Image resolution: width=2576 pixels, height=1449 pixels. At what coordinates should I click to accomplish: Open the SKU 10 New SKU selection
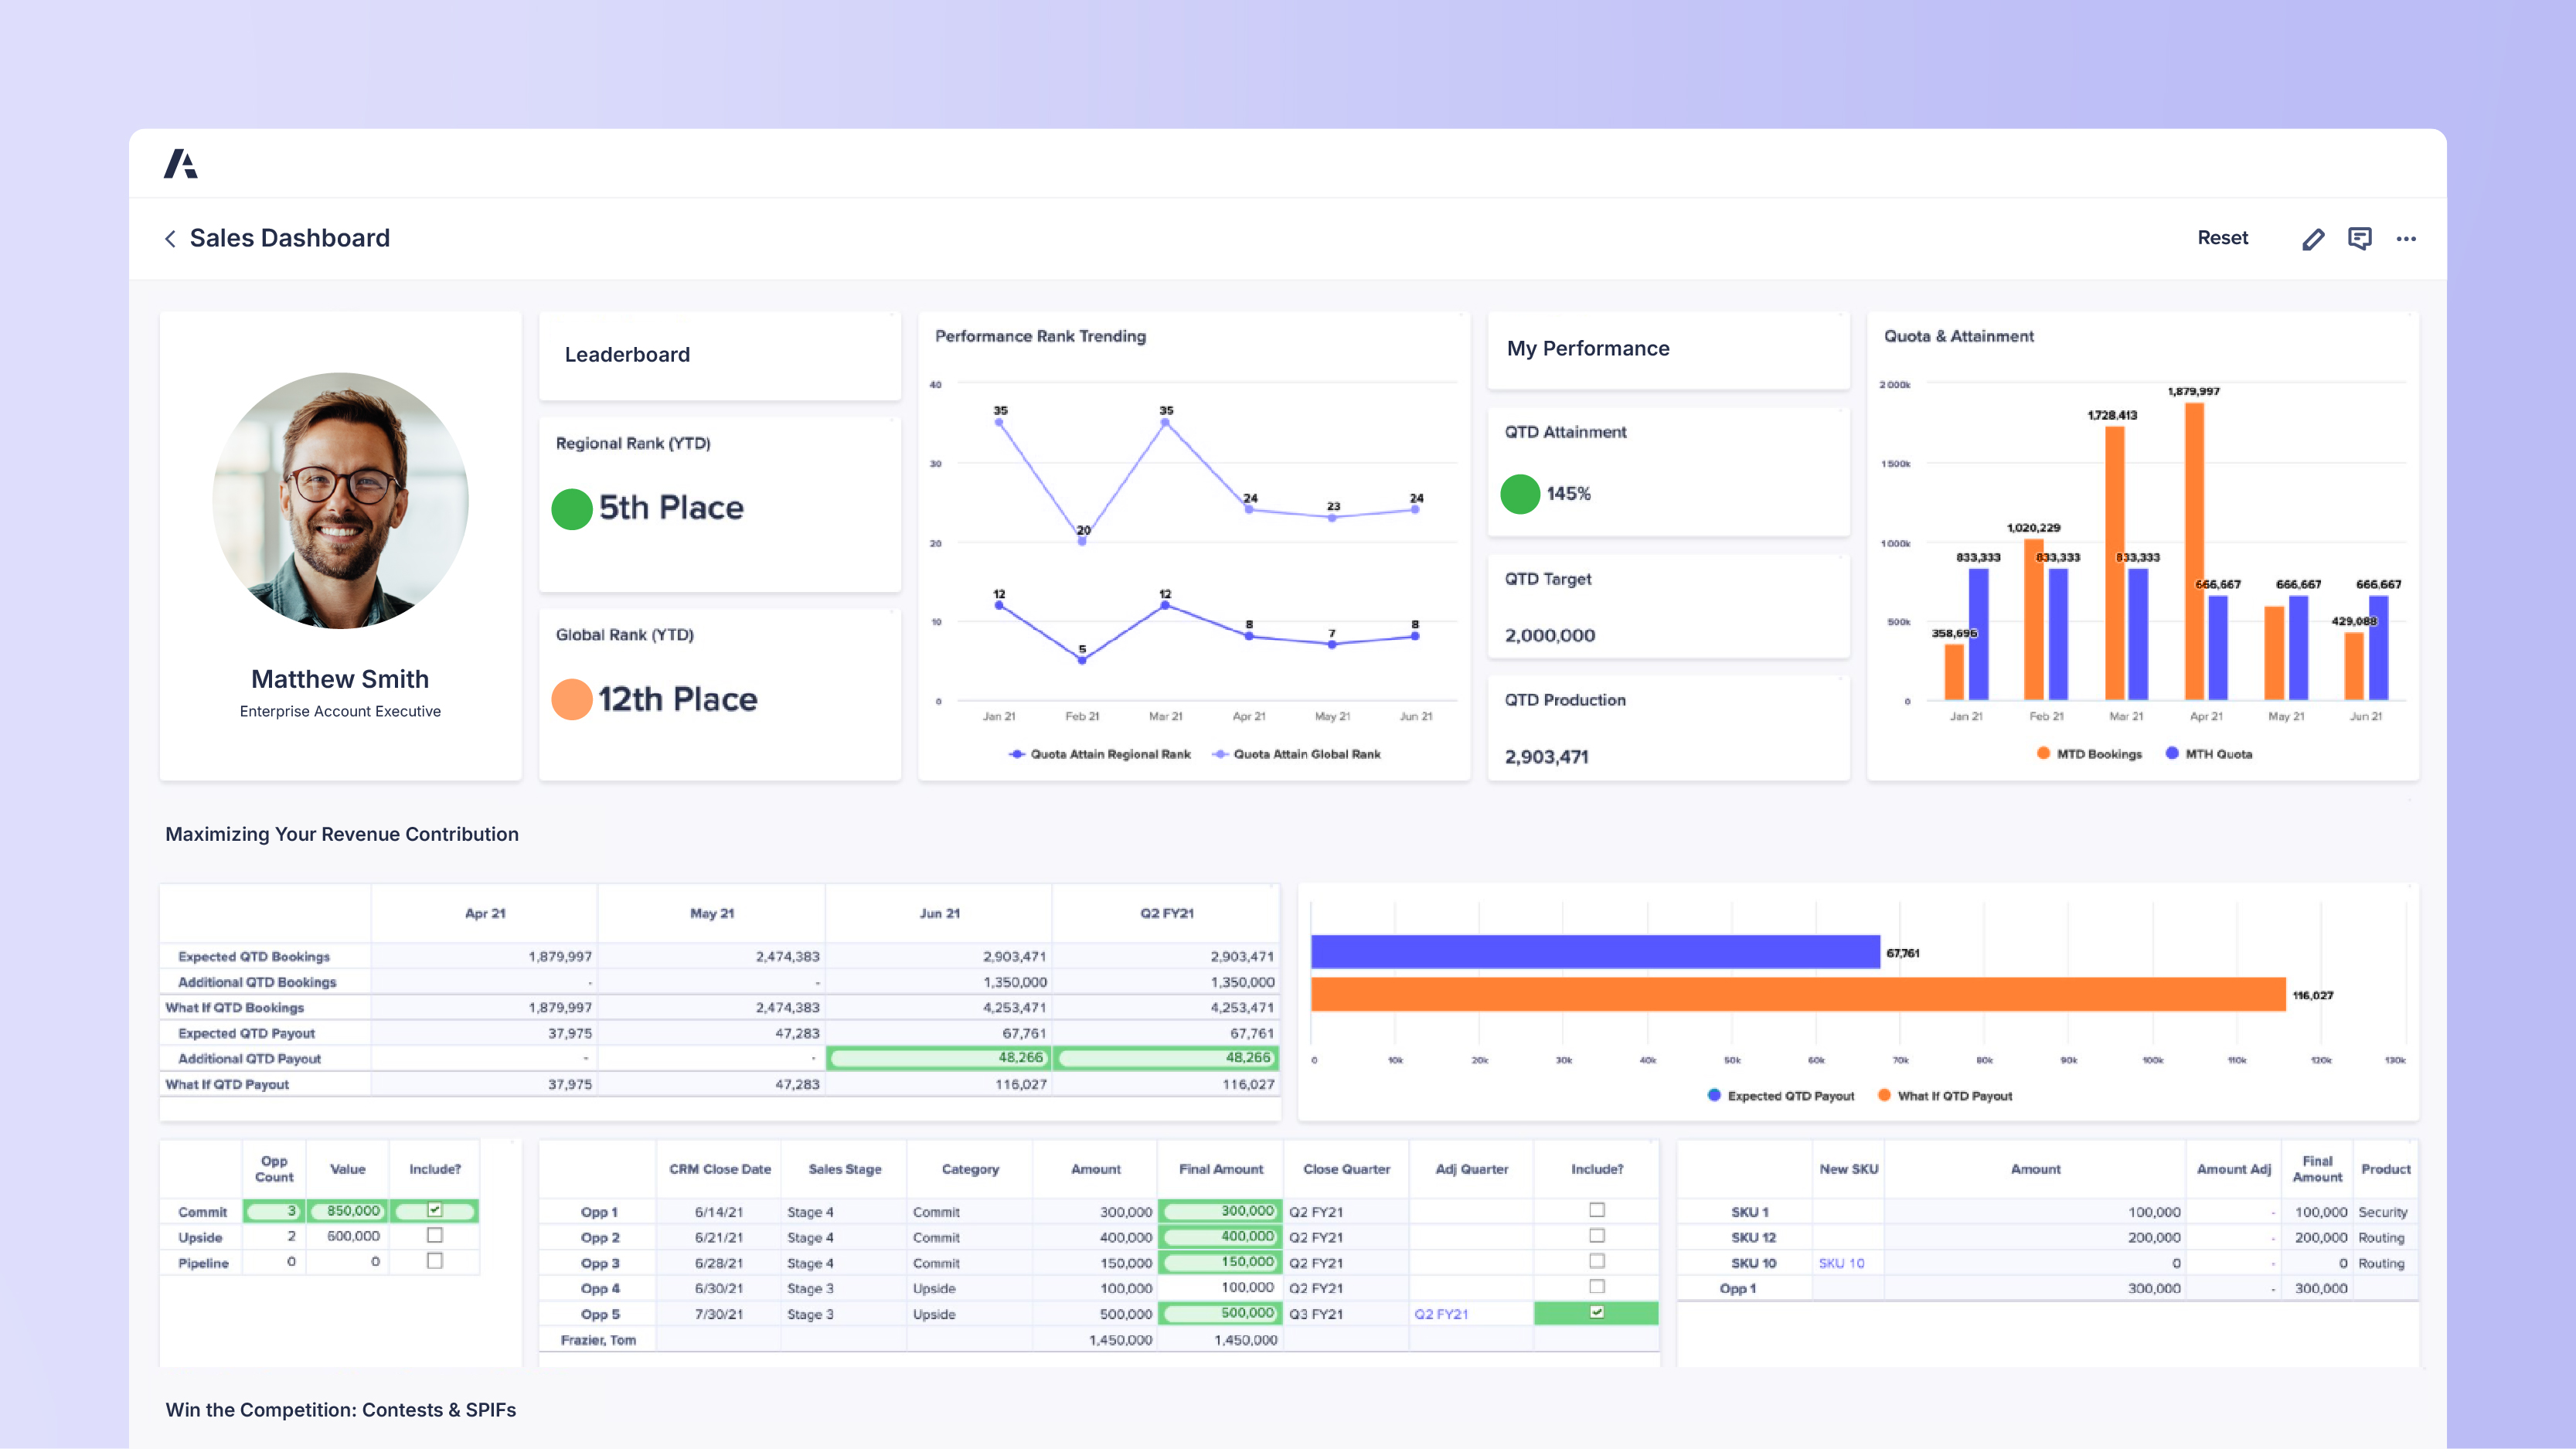point(1841,1263)
